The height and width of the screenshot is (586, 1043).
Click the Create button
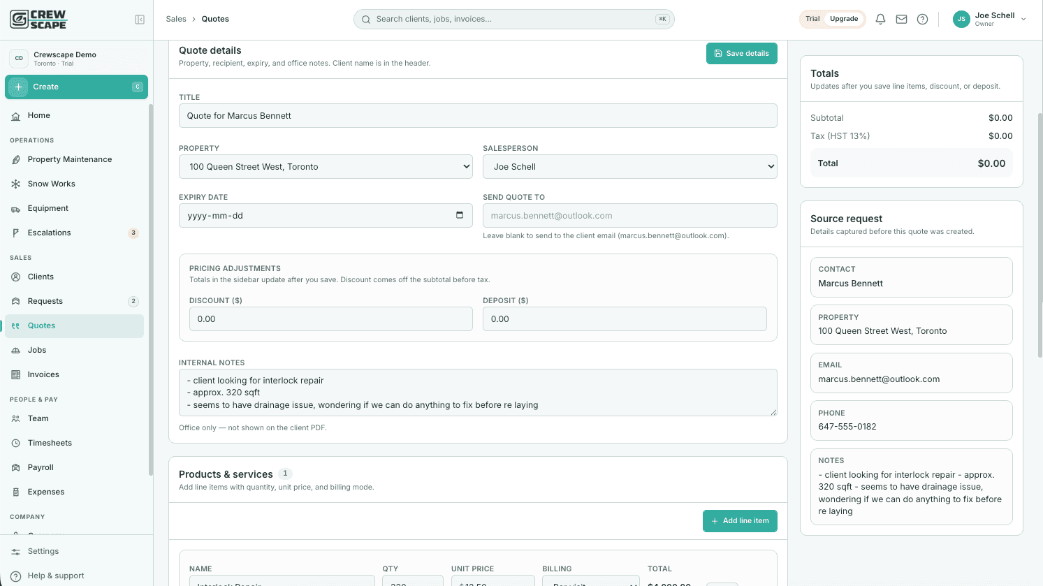click(x=76, y=87)
